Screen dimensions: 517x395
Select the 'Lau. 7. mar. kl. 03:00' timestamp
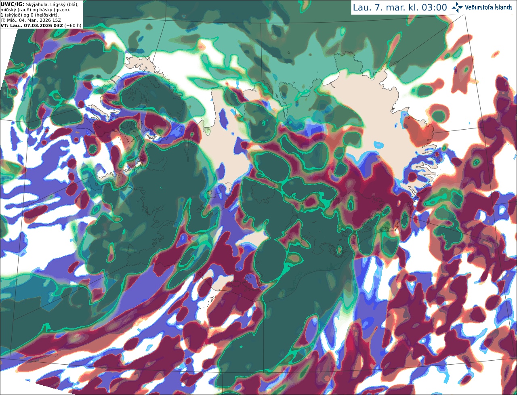pos(400,8)
